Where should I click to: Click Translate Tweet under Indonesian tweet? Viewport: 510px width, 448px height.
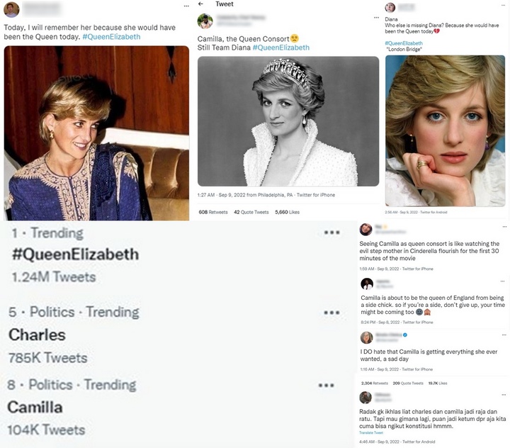click(371, 432)
